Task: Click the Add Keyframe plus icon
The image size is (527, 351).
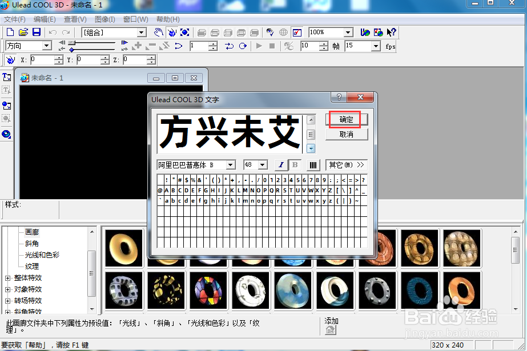Action: [x=137, y=46]
